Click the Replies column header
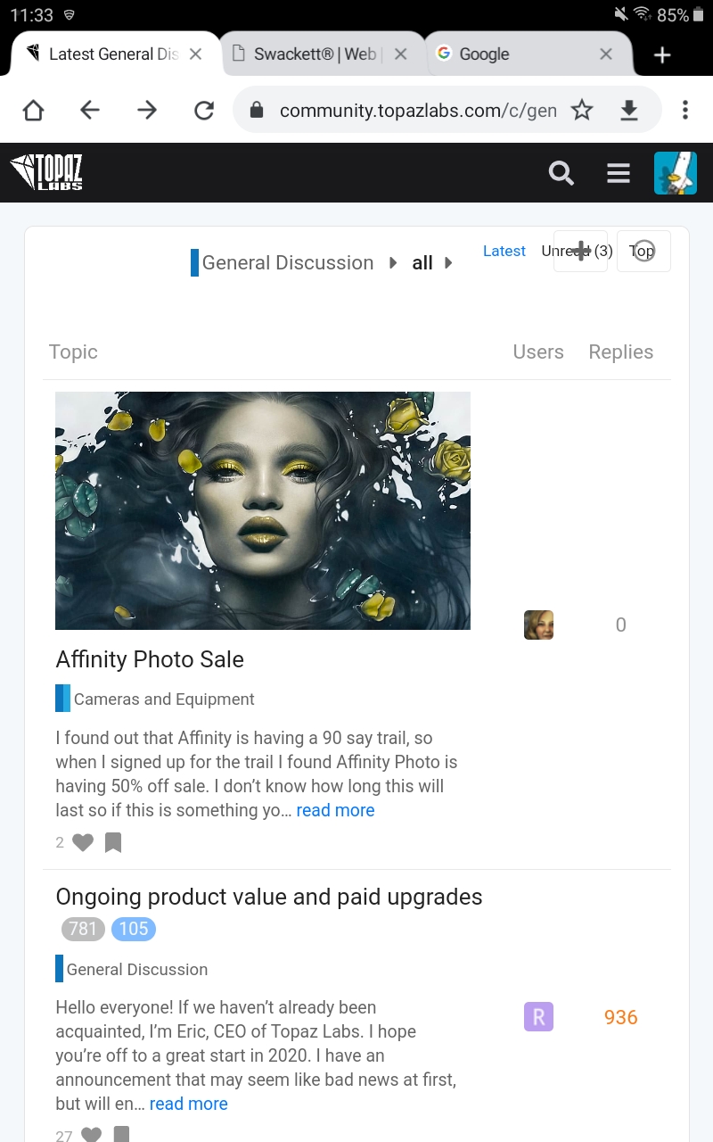This screenshot has width=713, height=1142. [620, 352]
